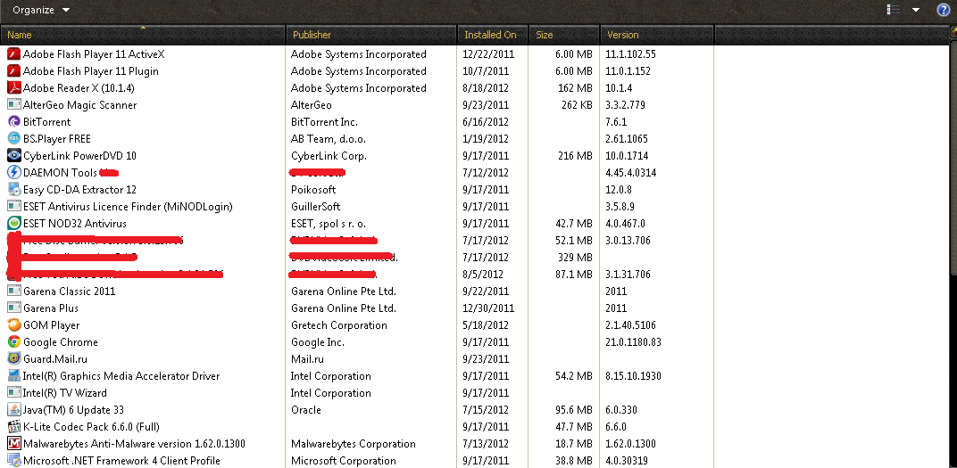Click the Intel(R) TV Wizard icon
This screenshot has width=957, height=468.
13,393
